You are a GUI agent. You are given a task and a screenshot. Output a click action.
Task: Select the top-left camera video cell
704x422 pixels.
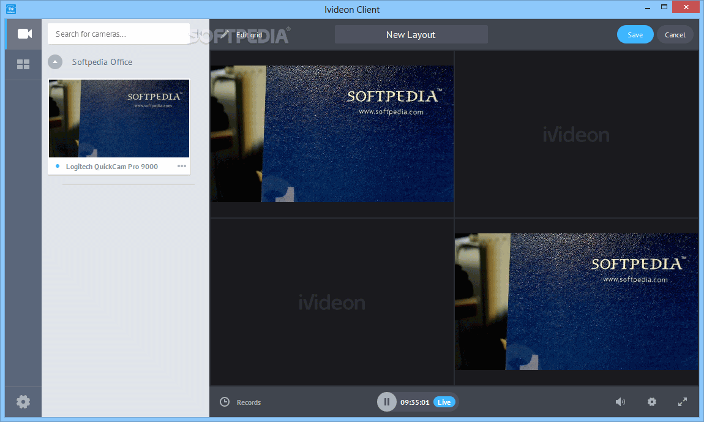click(332, 134)
